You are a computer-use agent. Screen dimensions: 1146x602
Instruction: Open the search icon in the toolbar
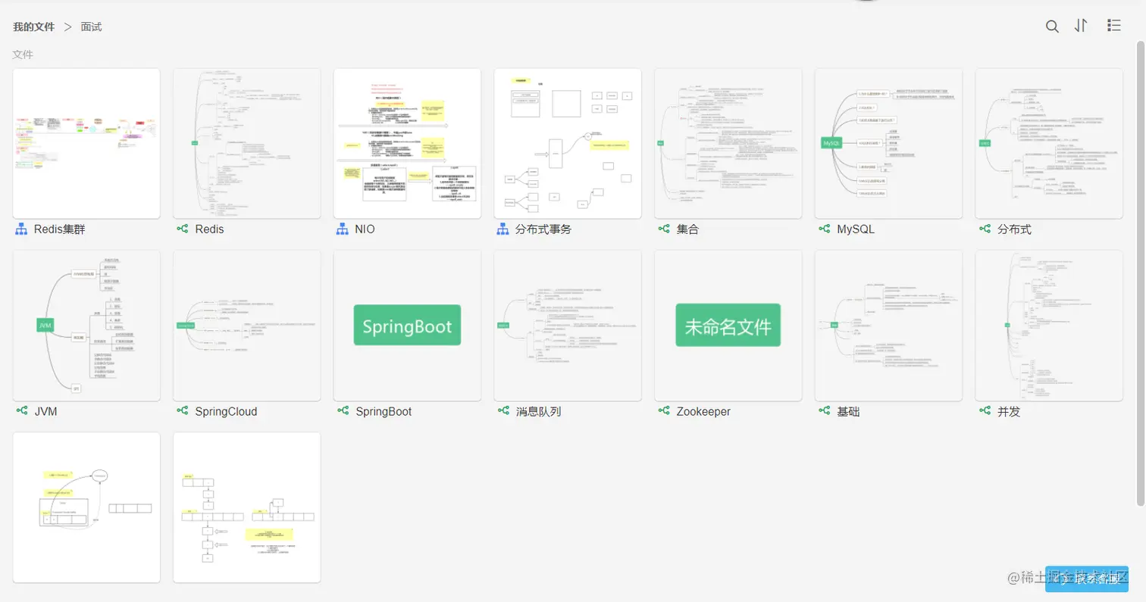coord(1052,27)
